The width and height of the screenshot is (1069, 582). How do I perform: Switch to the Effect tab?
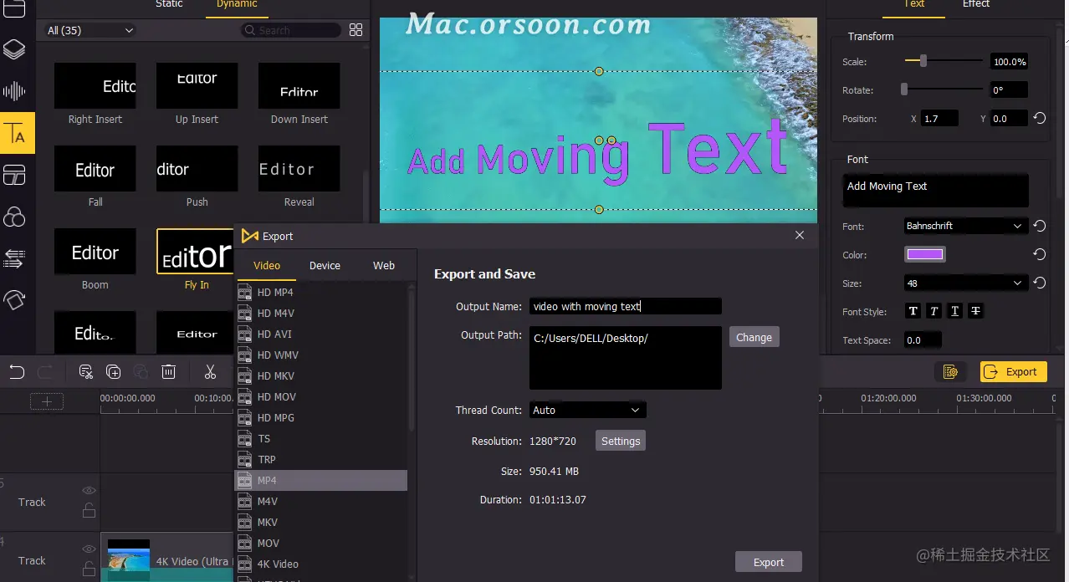pyautogui.click(x=975, y=4)
